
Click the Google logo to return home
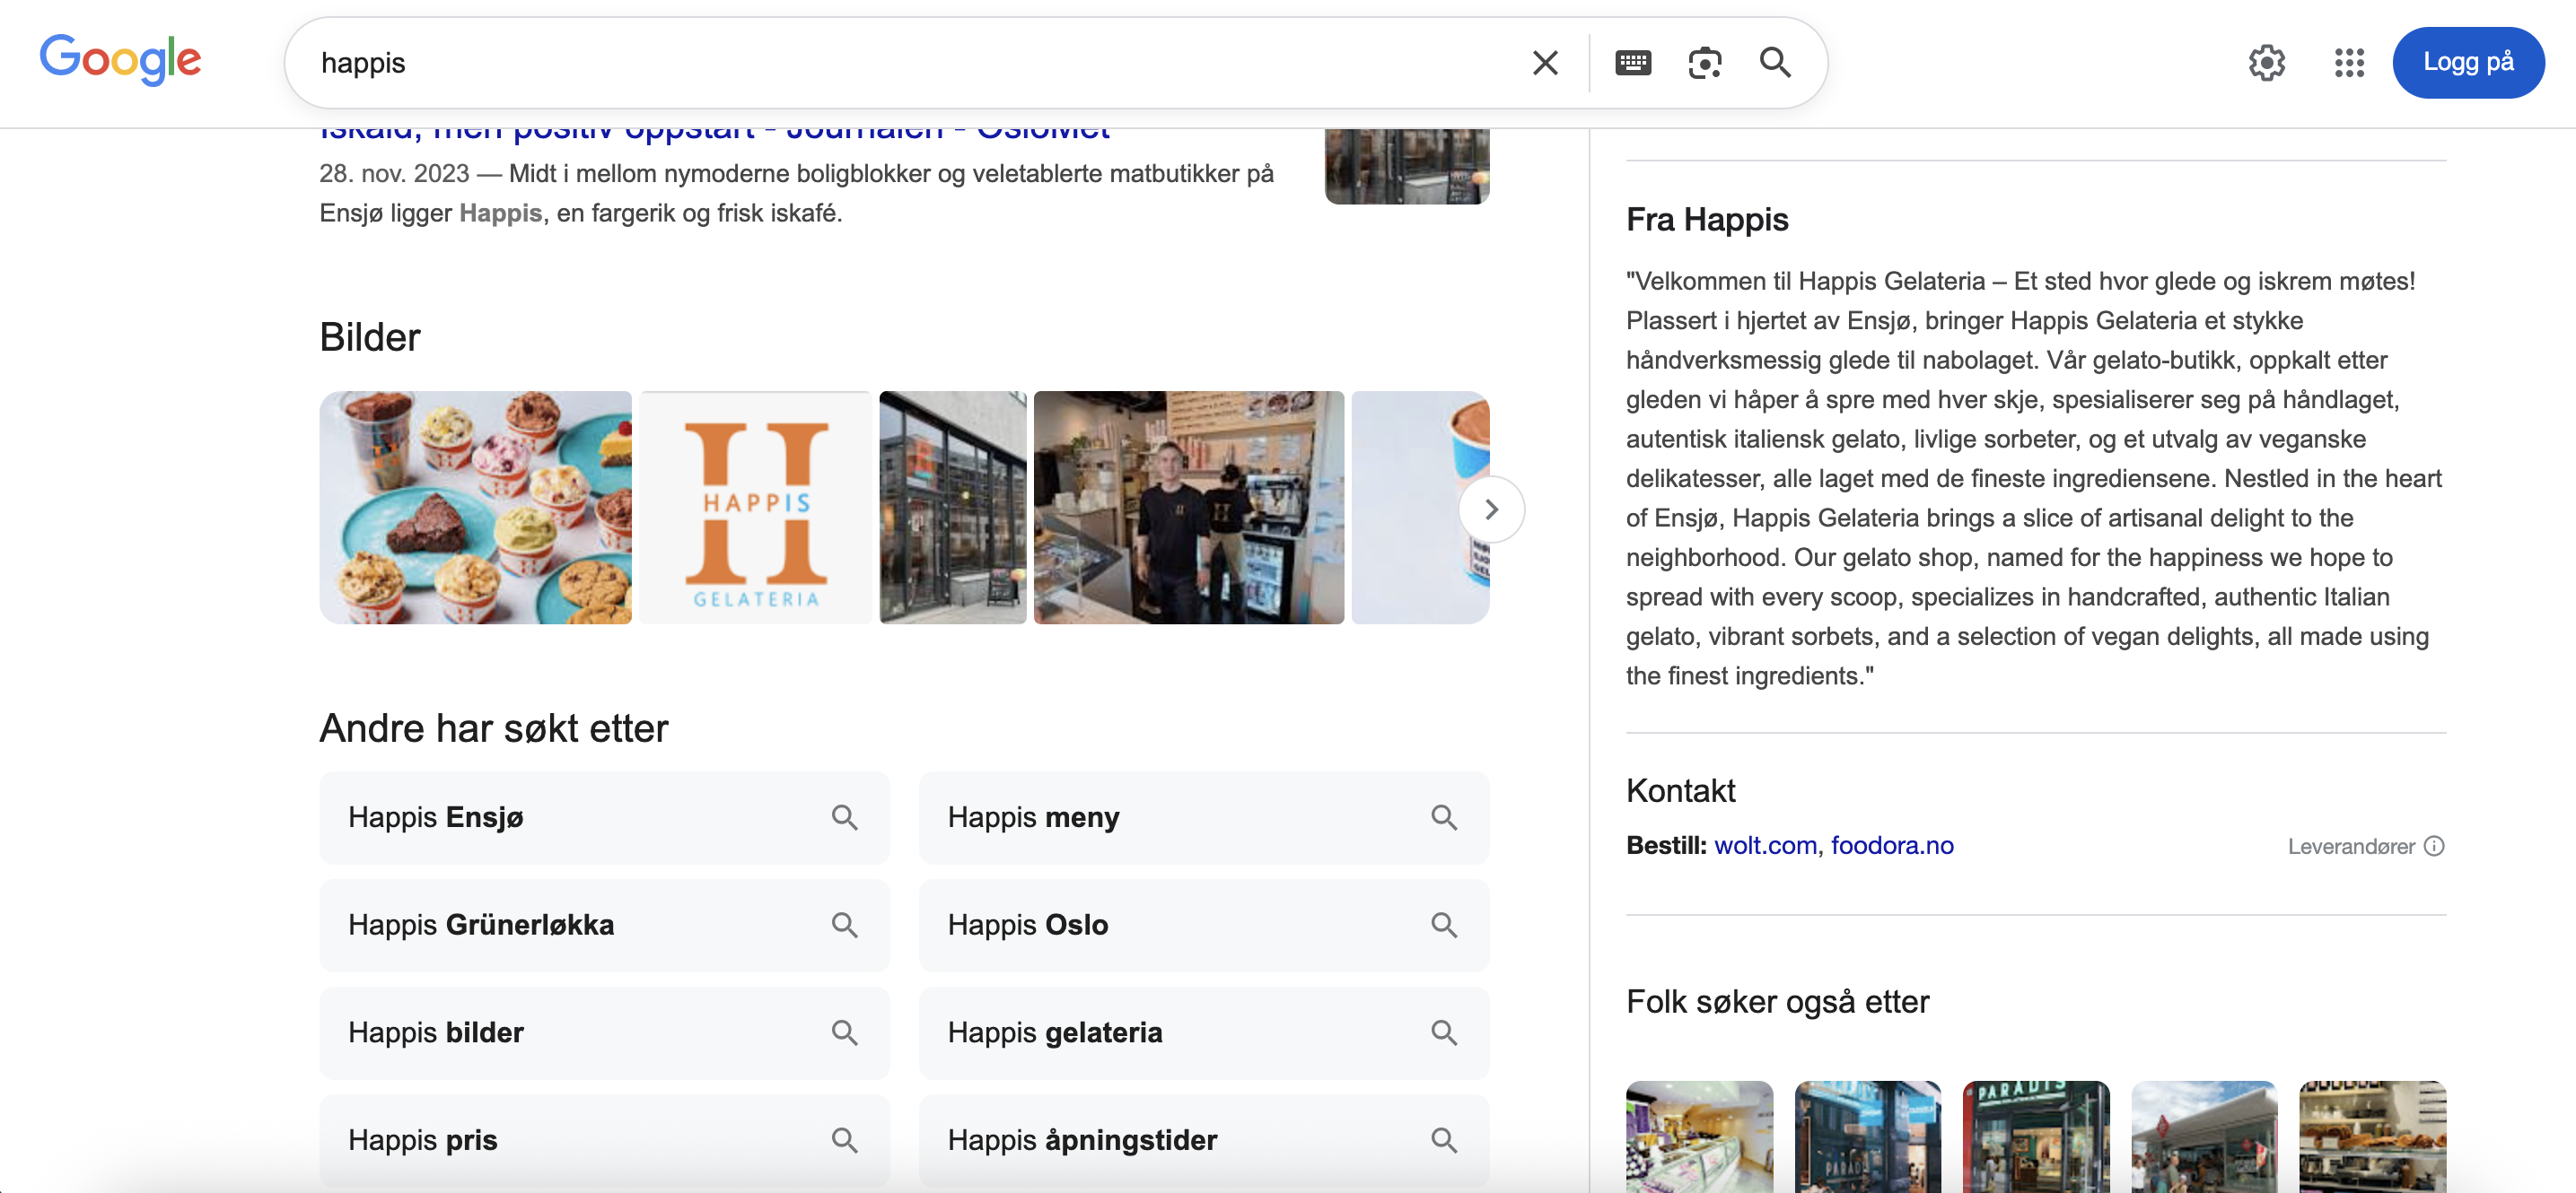(120, 60)
